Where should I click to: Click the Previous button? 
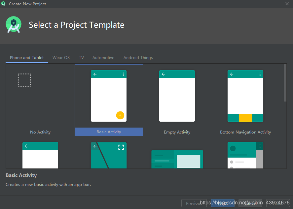pyautogui.click(x=195, y=203)
